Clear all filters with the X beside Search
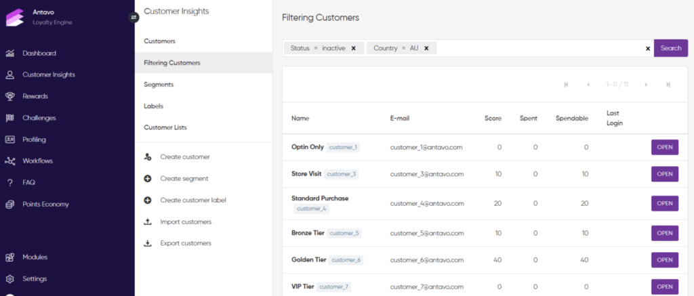Screen dimensions: 694x296 [648, 48]
